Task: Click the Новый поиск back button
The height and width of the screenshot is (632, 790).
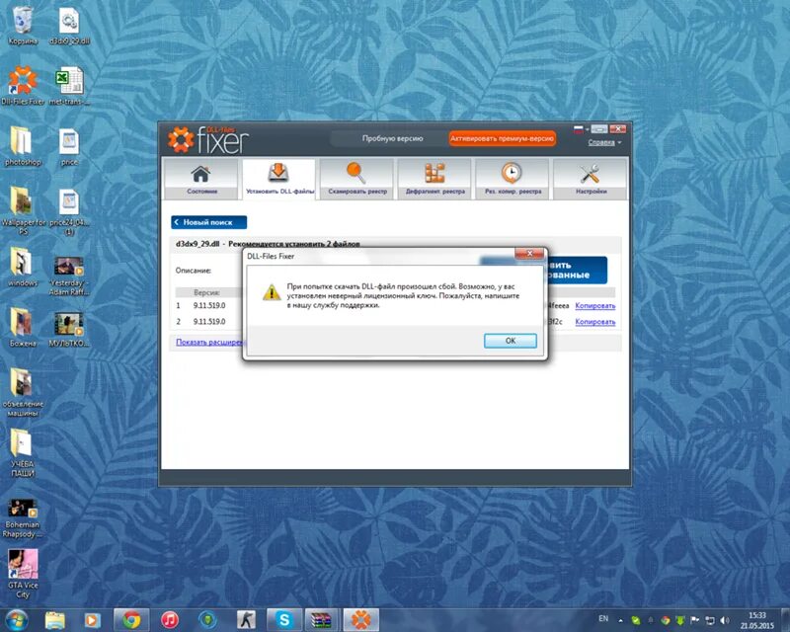Action: 208,222
